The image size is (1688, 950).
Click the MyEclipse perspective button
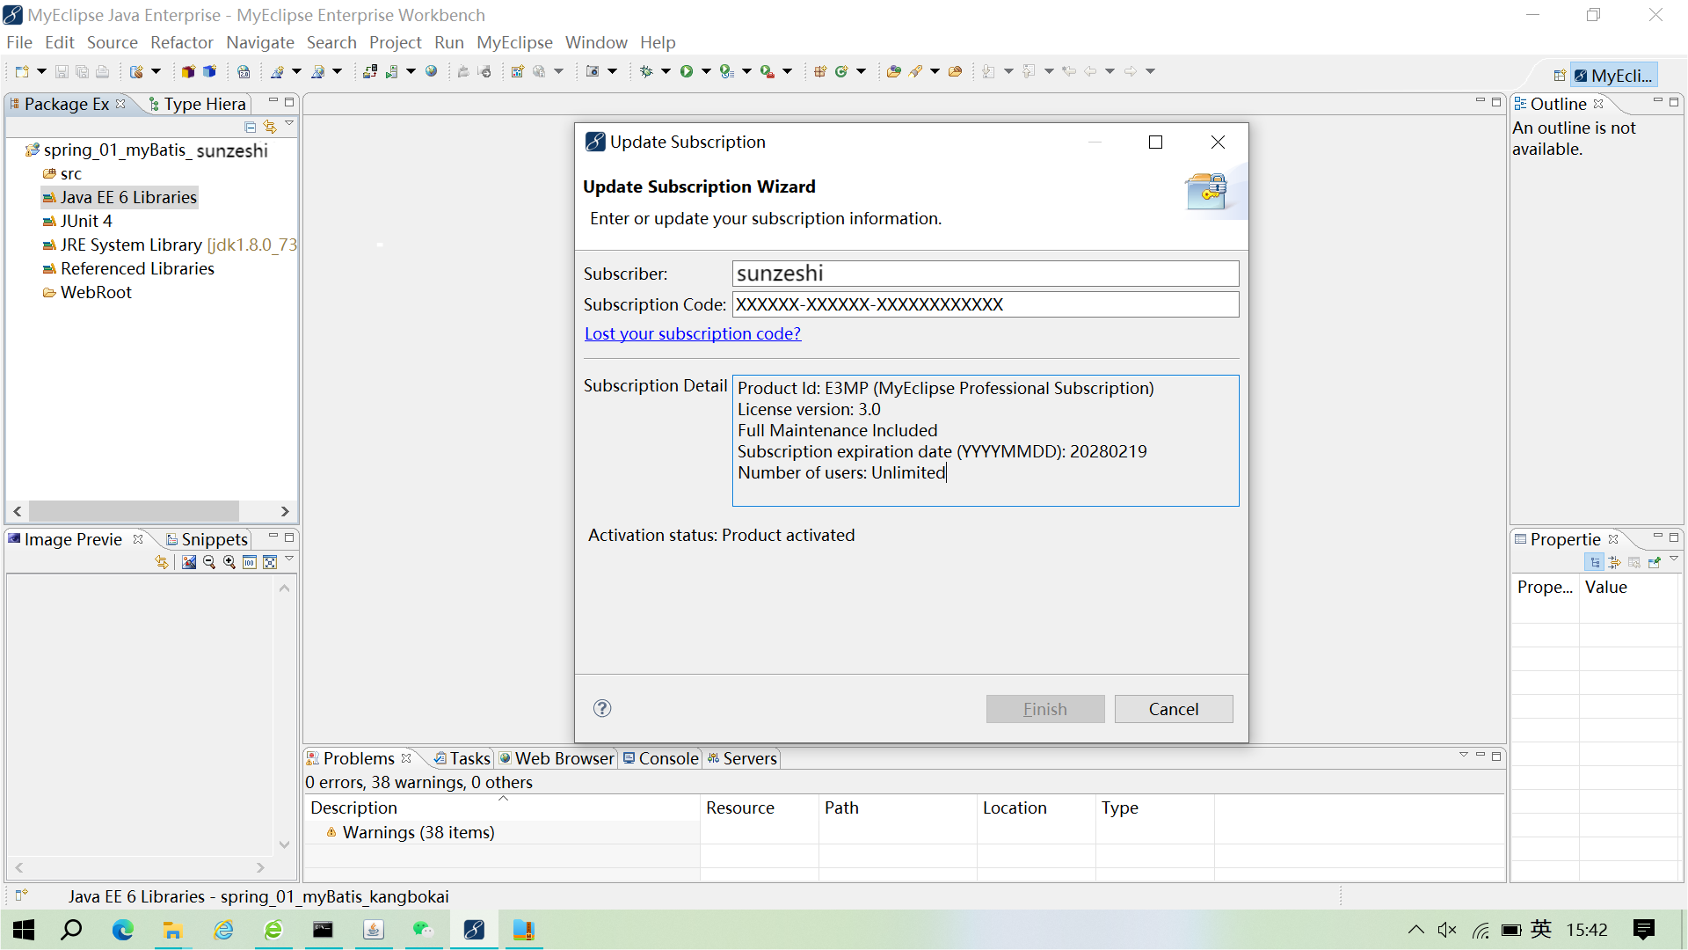(1614, 76)
